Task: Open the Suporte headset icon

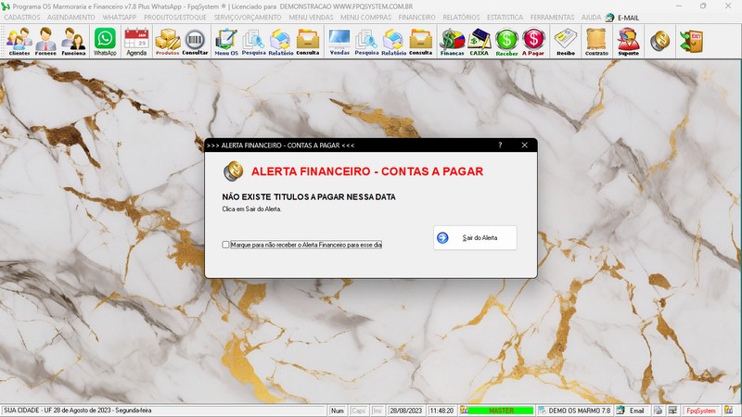Action: [629, 42]
